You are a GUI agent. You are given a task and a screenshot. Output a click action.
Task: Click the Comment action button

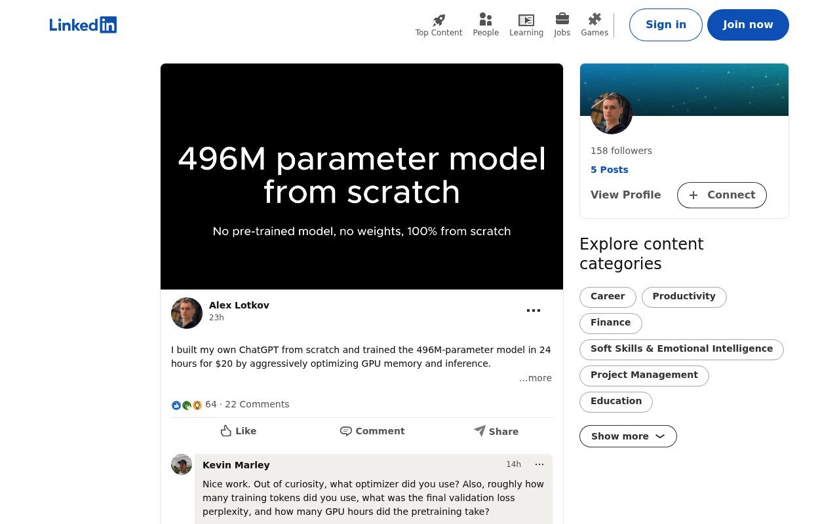pyautogui.click(x=372, y=431)
